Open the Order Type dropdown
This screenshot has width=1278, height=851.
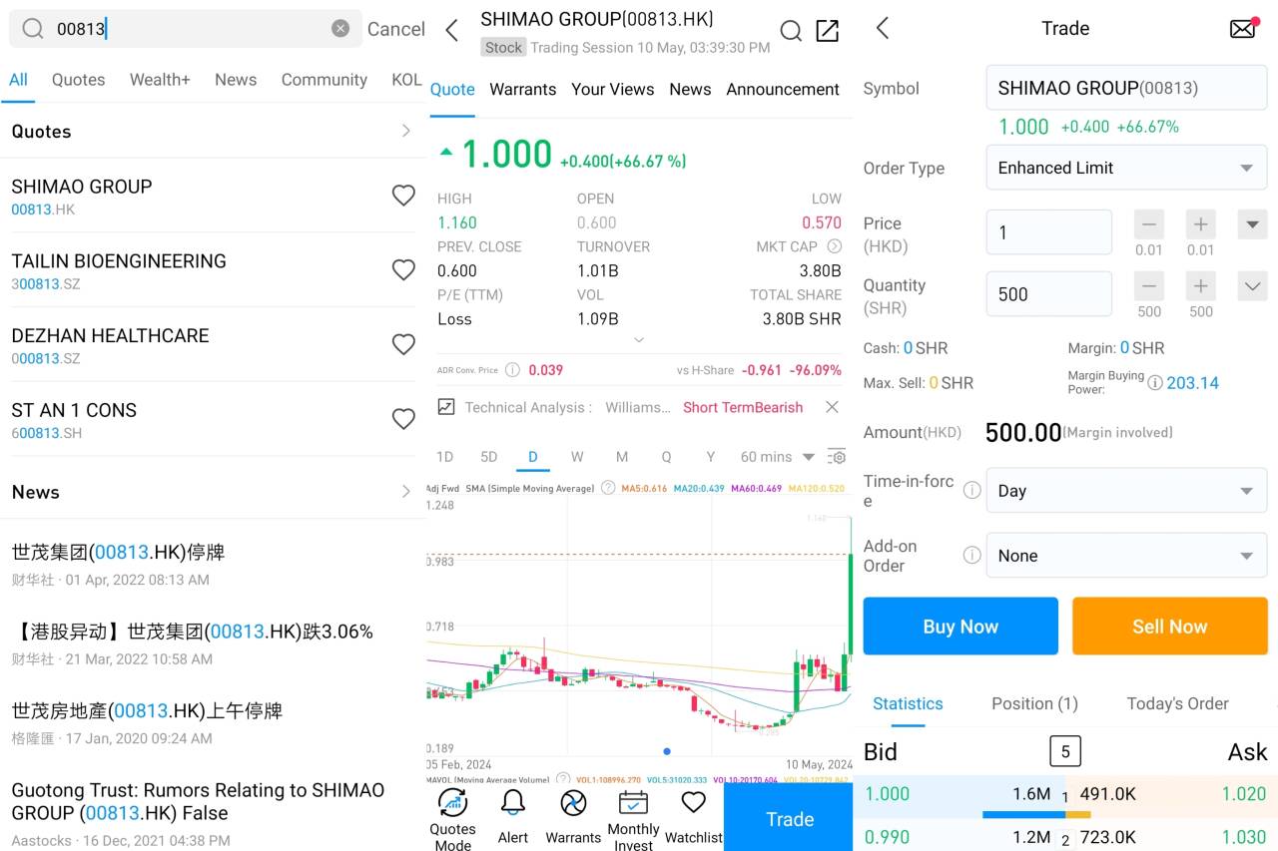pyautogui.click(x=1125, y=168)
